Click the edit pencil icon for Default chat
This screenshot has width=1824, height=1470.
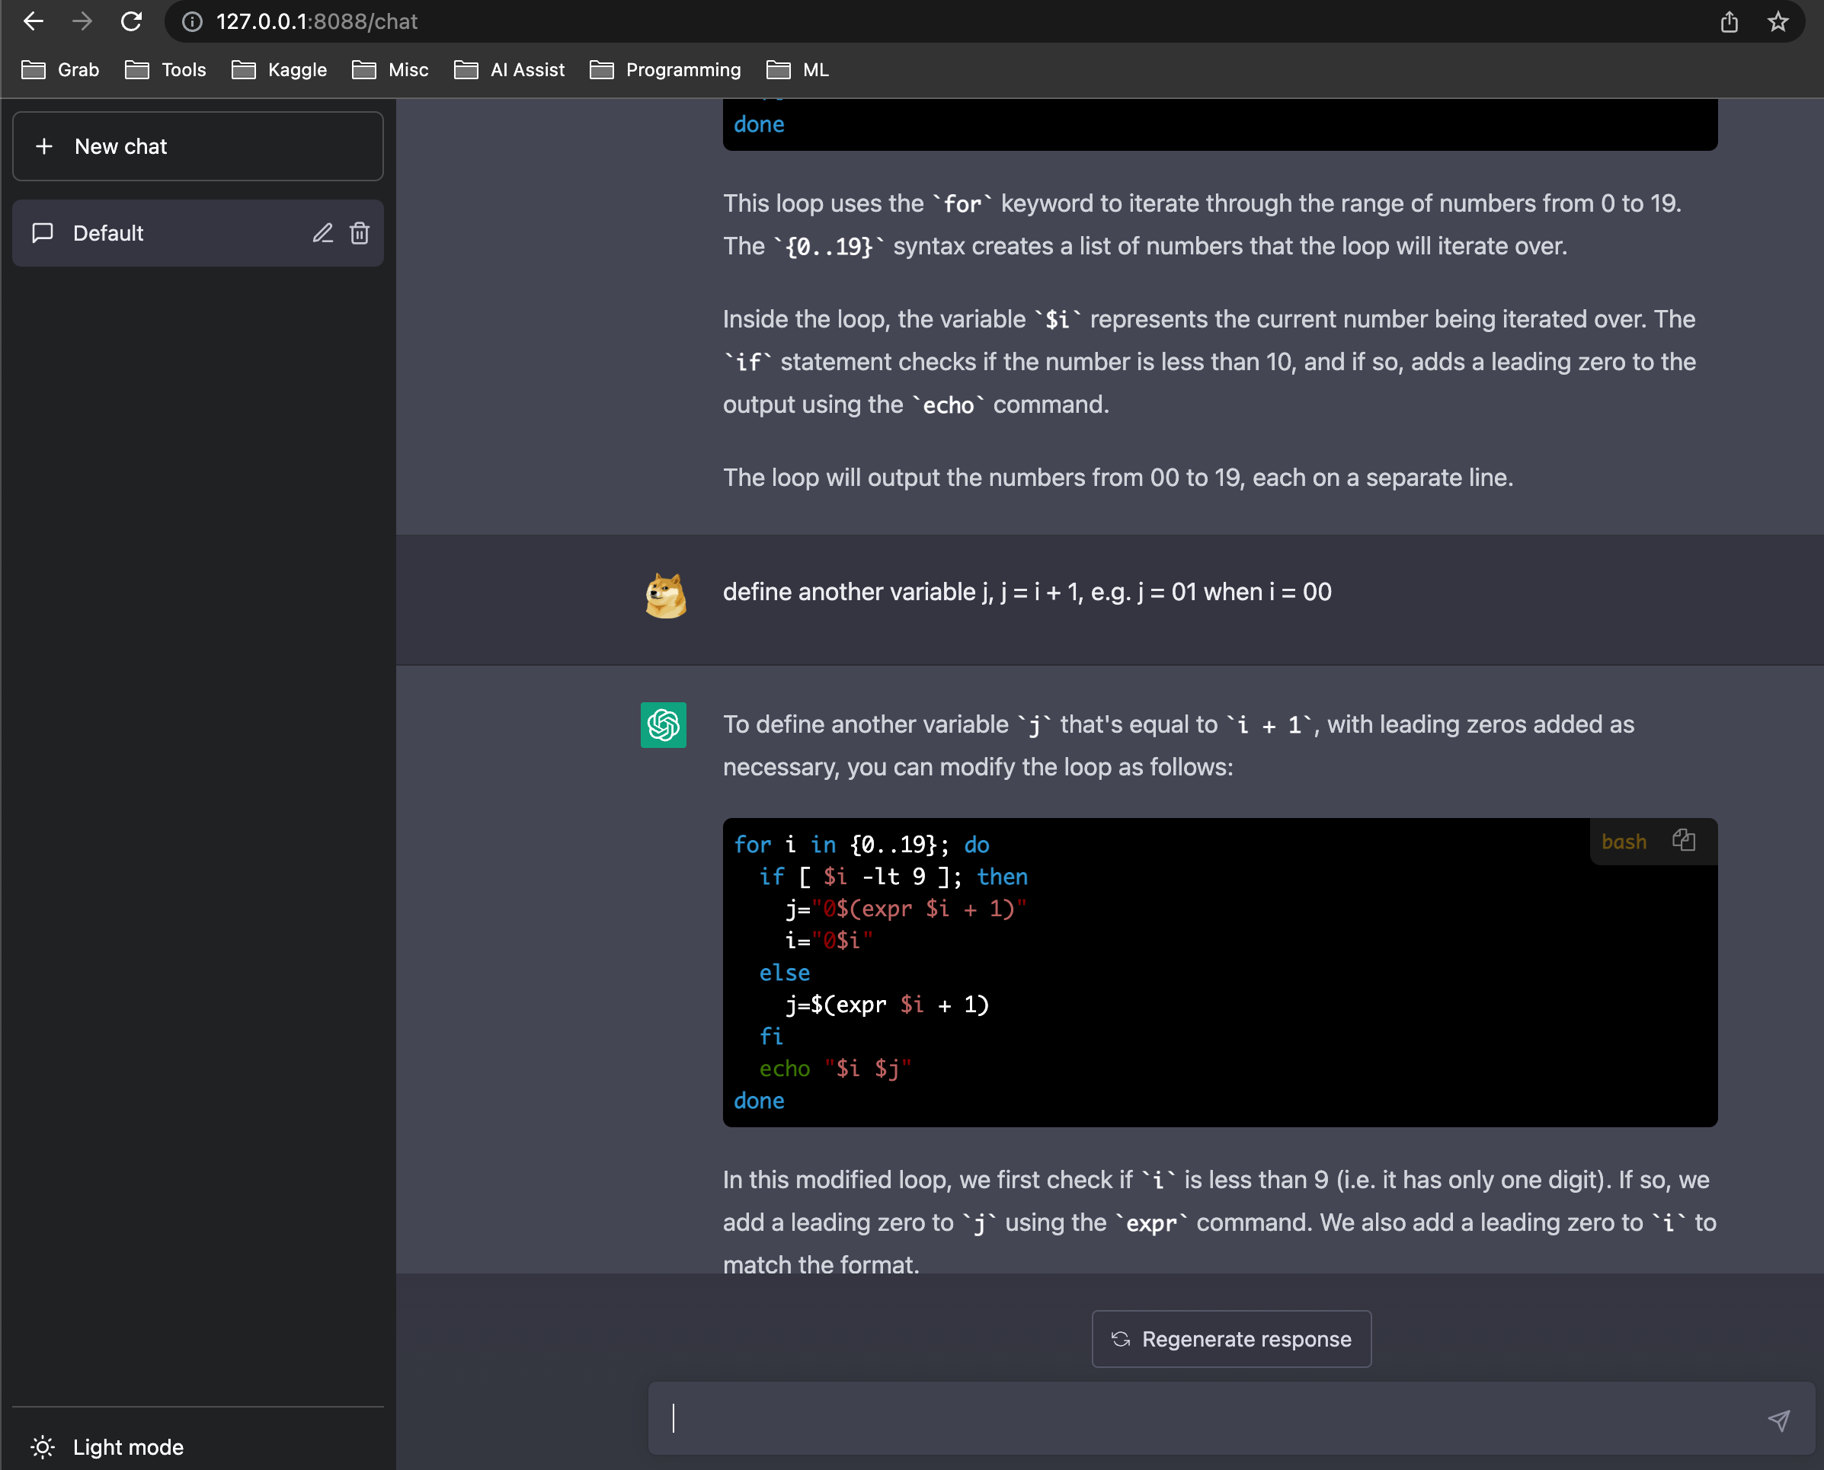pyautogui.click(x=322, y=233)
